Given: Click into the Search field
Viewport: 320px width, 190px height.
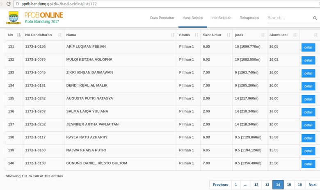Looking at the screenshot, I should click(x=289, y=18).
